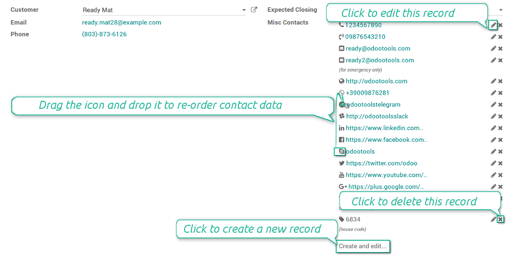Delete the 09876543210 phone record

click(500, 37)
